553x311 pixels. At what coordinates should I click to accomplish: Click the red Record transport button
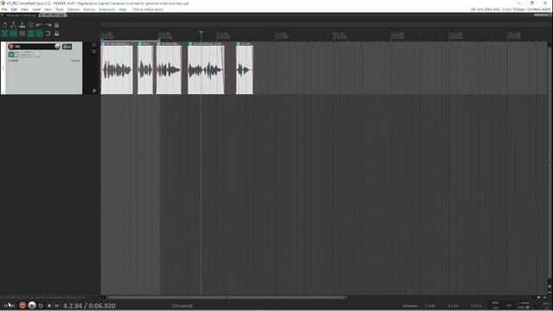(x=22, y=306)
